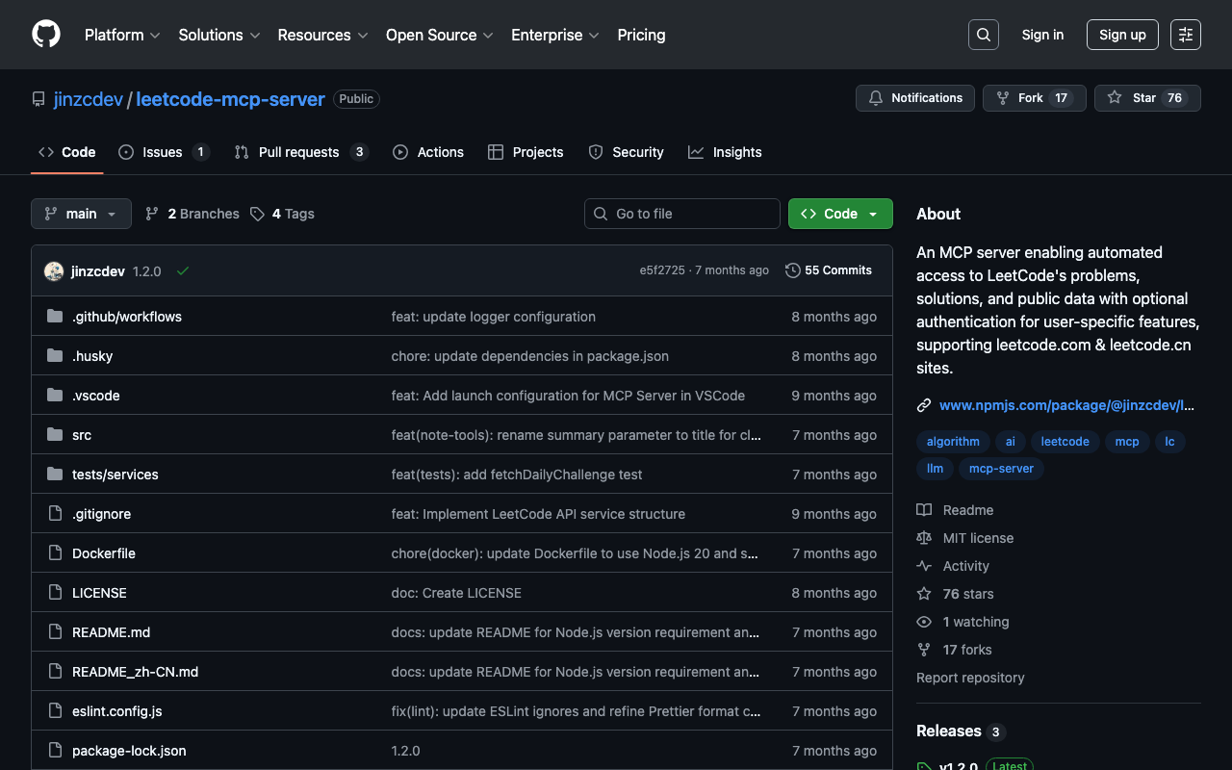The width and height of the screenshot is (1232, 770).
Task: Click the Go to file search field
Action: 682,214
